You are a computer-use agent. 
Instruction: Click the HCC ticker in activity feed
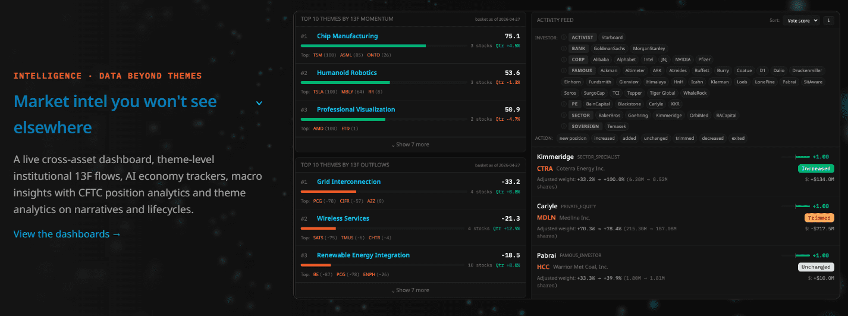(x=543, y=267)
